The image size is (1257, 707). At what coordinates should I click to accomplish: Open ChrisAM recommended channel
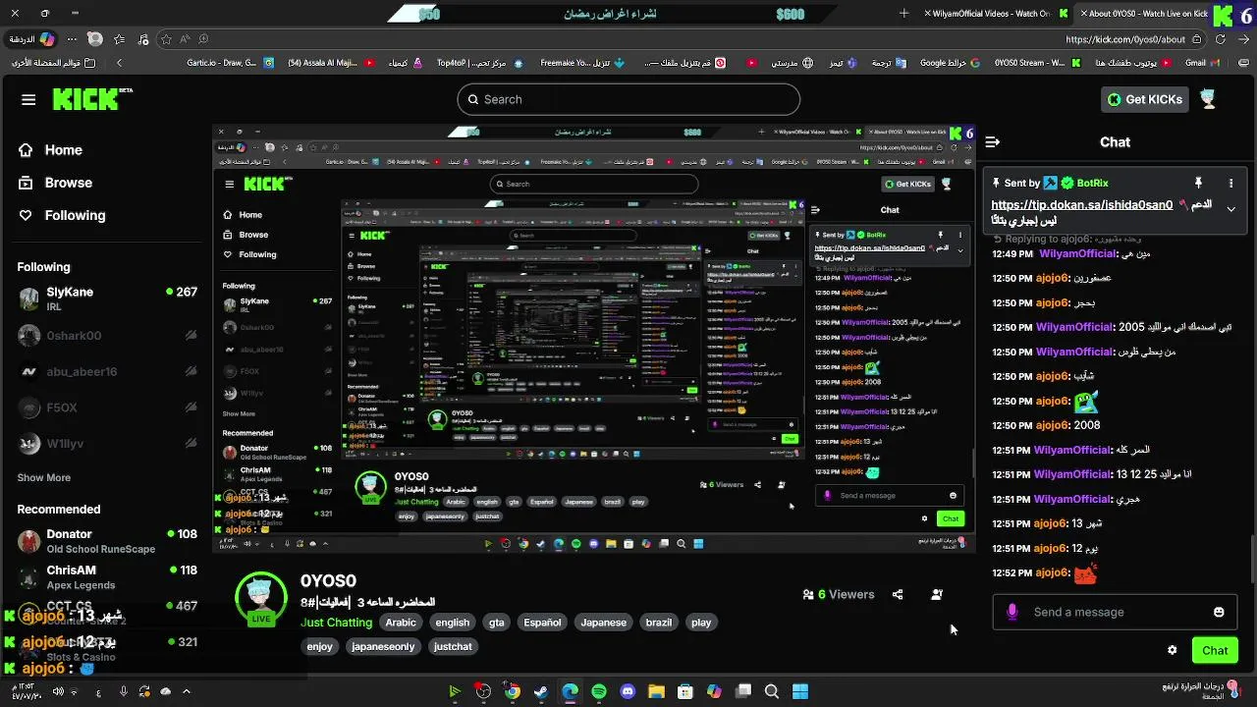click(x=106, y=577)
